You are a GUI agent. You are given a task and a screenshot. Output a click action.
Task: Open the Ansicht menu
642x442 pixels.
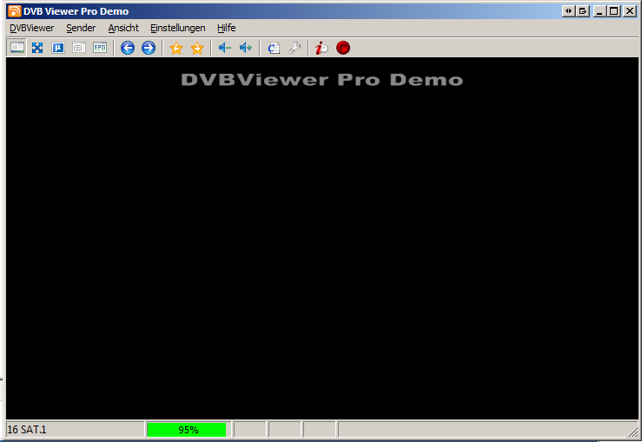pyautogui.click(x=123, y=28)
